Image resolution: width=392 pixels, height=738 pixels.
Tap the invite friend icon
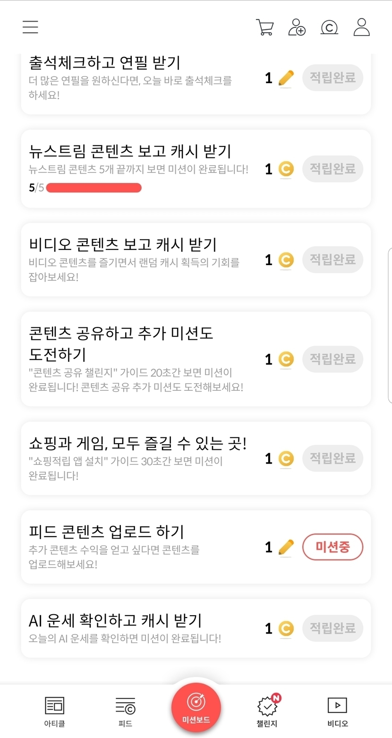pos(297,27)
